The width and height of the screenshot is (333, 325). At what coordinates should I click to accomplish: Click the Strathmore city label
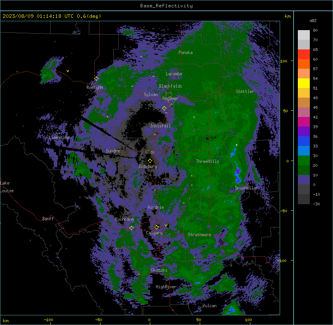coord(199,235)
